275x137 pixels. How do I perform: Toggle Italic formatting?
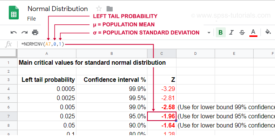click(231, 32)
